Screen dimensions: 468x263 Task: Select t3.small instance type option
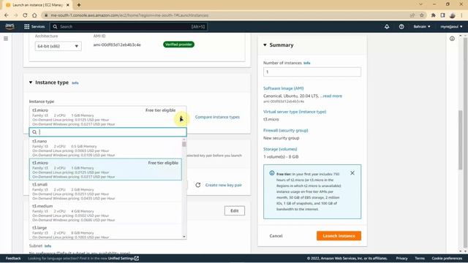click(x=105, y=191)
